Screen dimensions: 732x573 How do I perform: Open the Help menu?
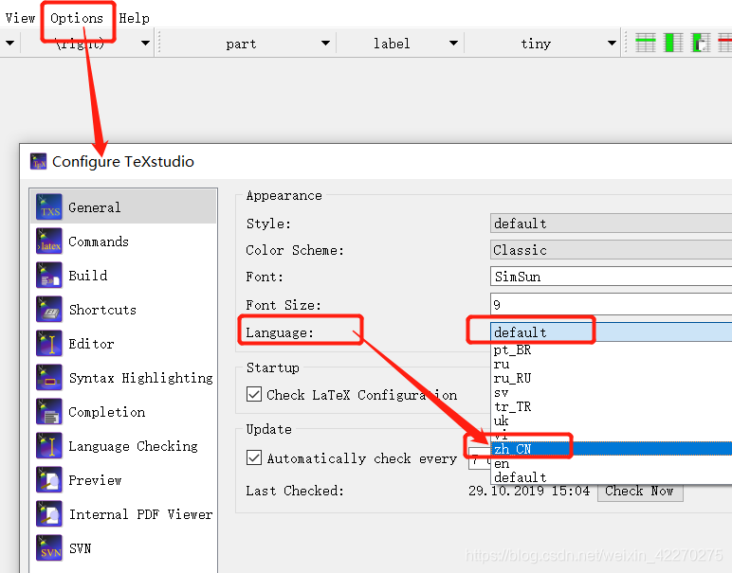(134, 18)
